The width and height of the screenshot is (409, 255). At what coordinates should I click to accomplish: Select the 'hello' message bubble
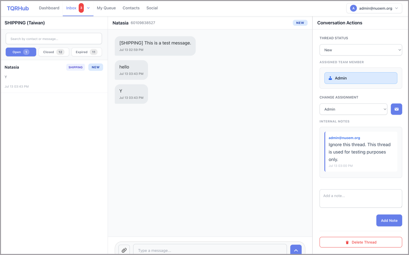coord(131,70)
